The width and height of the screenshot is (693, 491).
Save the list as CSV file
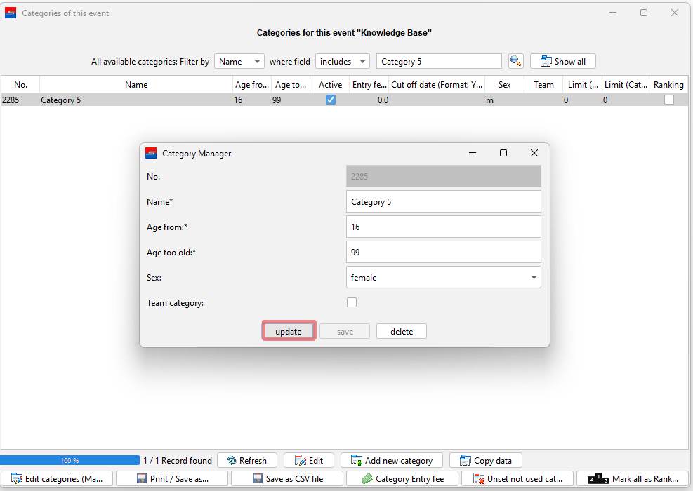[x=287, y=478]
